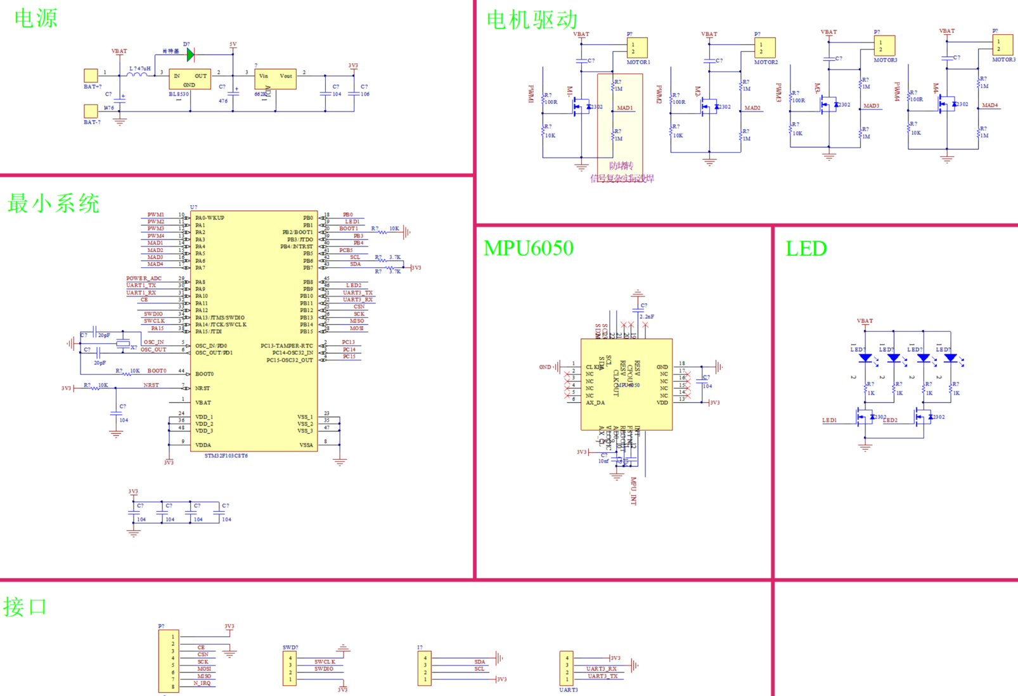
Task: Click SDA label on the I? connector
Action: 479,662
